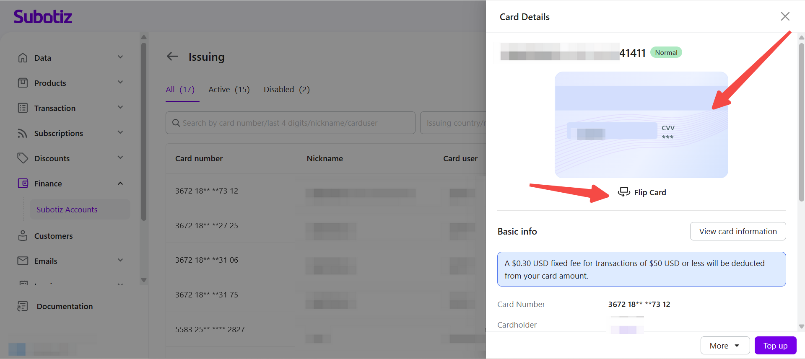Collapse the Finance section chevron
Image resolution: width=805 pixels, height=359 pixels.
[x=120, y=183]
